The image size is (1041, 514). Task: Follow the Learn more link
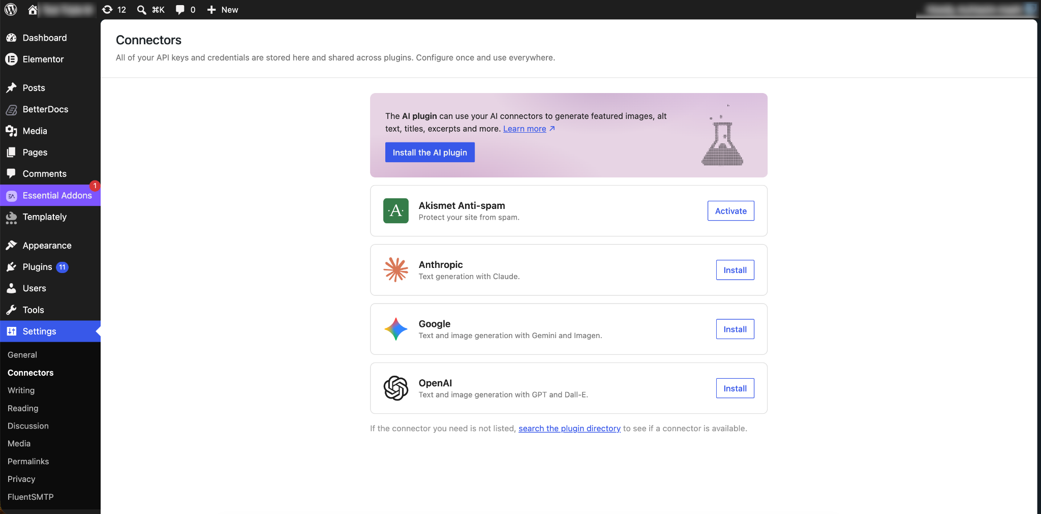tap(525, 129)
